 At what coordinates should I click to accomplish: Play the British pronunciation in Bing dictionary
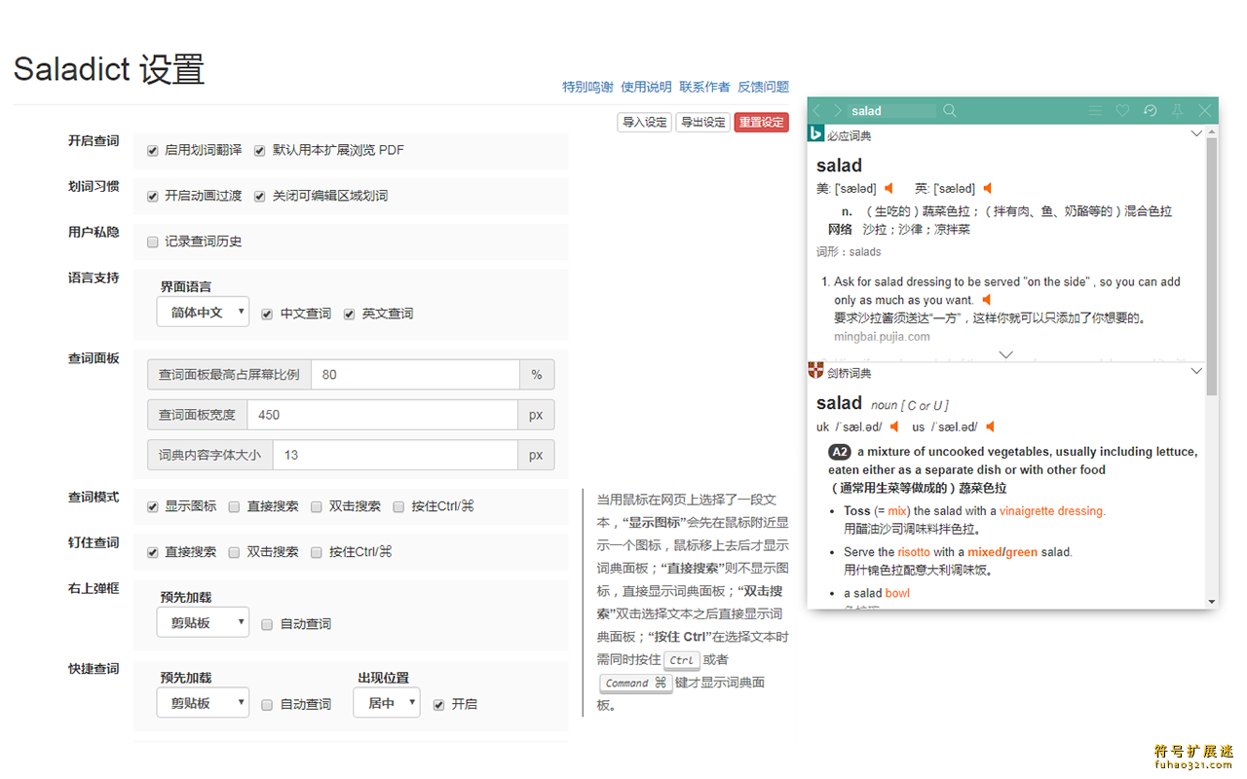(x=987, y=188)
